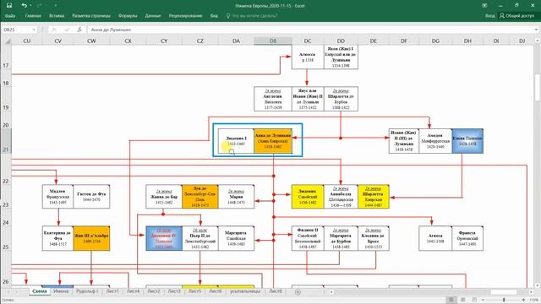Switch to the Вставка ribbon tab
Screen dimensions: 541x304
tap(57, 16)
